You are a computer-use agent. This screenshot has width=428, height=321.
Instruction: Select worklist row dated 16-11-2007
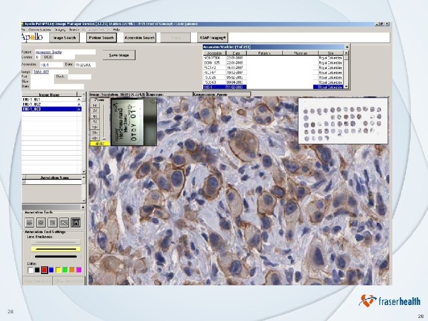point(273,68)
